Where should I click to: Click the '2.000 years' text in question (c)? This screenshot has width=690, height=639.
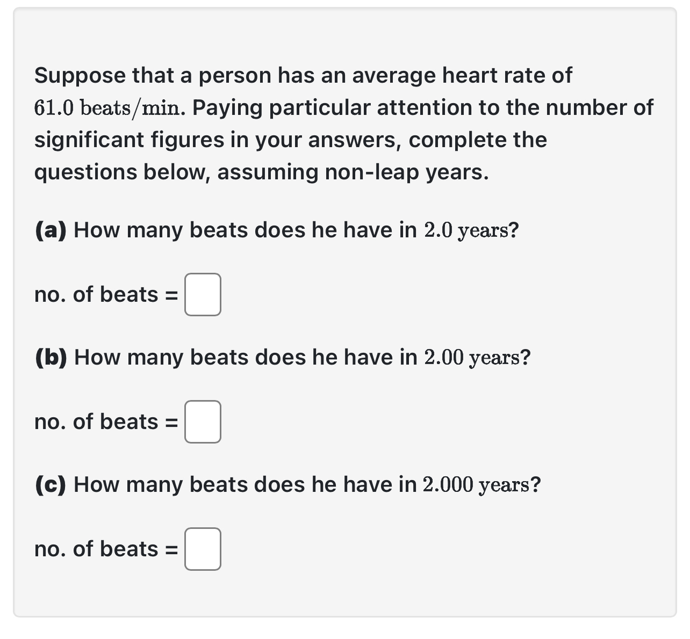tap(478, 484)
